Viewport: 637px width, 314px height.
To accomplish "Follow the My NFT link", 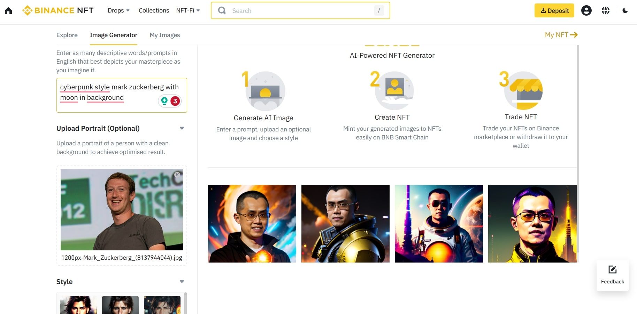I will [x=561, y=35].
